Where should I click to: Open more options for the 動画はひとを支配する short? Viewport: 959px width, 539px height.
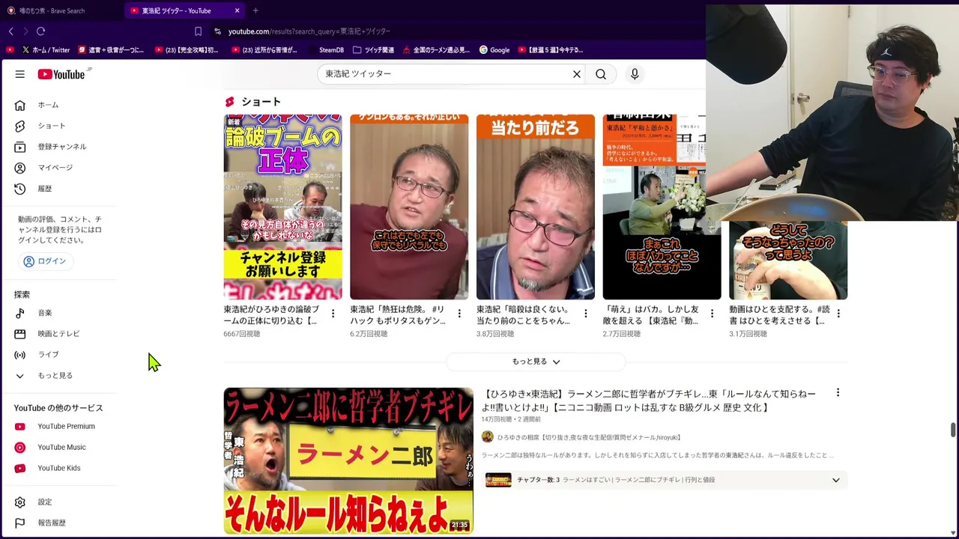click(x=838, y=314)
